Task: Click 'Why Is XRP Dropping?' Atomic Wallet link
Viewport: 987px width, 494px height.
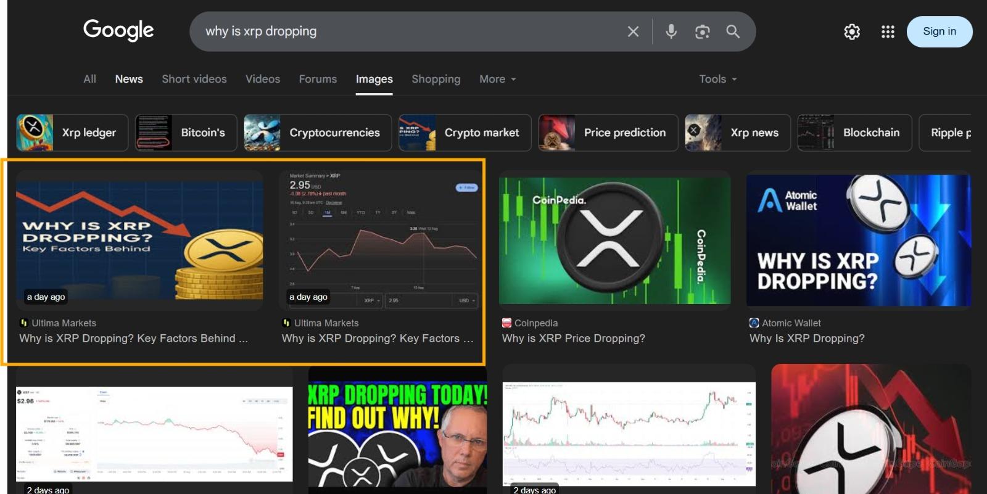Action: (x=807, y=339)
